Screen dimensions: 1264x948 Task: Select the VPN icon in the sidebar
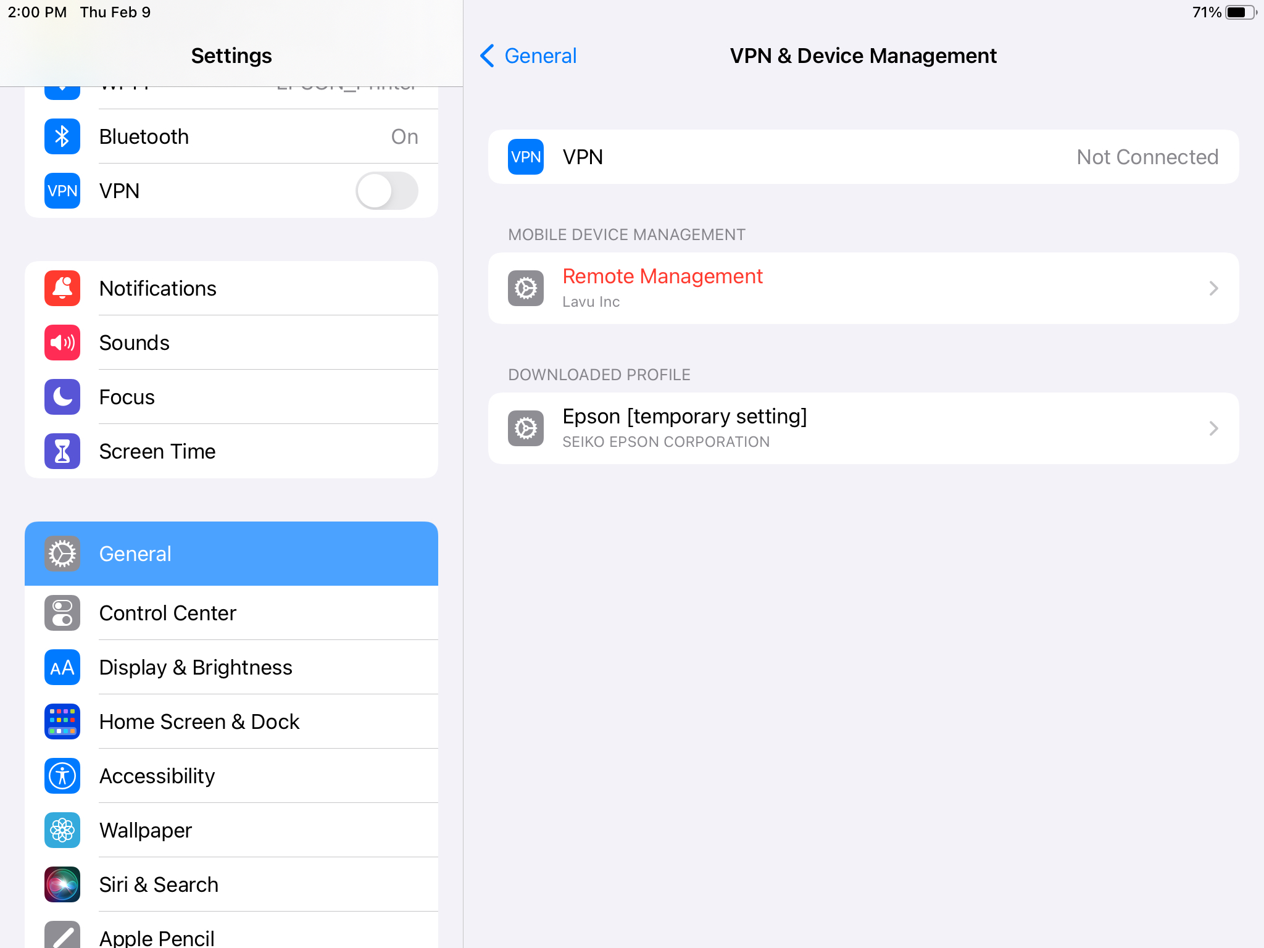[62, 191]
